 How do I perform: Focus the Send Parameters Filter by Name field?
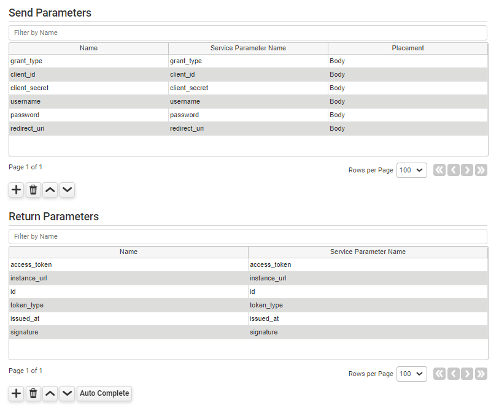click(248, 33)
